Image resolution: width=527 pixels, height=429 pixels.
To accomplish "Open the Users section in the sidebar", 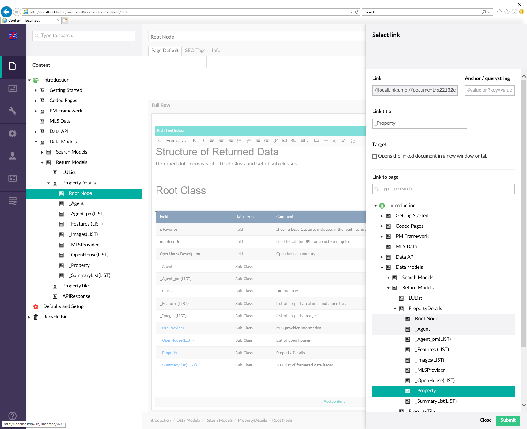I will (x=13, y=156).
